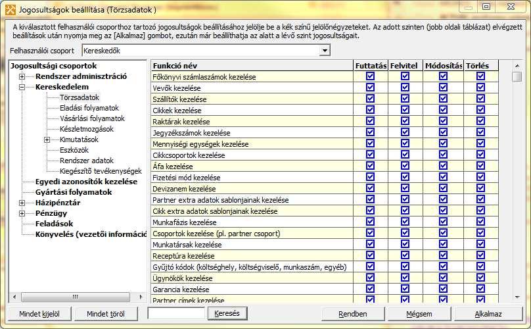Toggle Módosítás for Szállítók kezelése

click(x=444, y=99)
